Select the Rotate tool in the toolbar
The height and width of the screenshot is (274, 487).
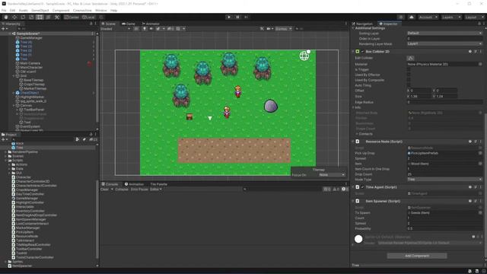(x=23, y=17)
